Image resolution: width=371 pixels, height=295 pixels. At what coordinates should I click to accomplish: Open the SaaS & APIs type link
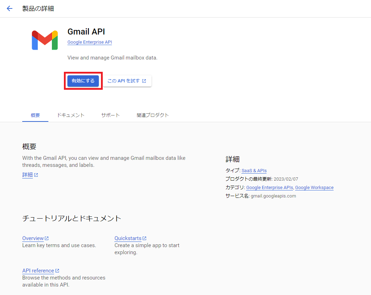254,171
